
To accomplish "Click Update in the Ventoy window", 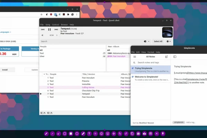I will [34, 70].
